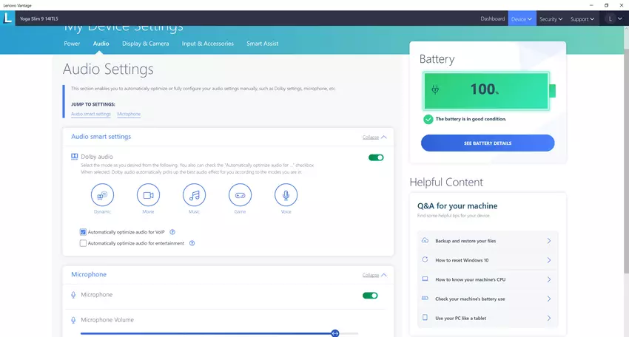Click help icon beside VoIP optimization
The width and height of the screenshot is (629, 337).
[172, 232]
